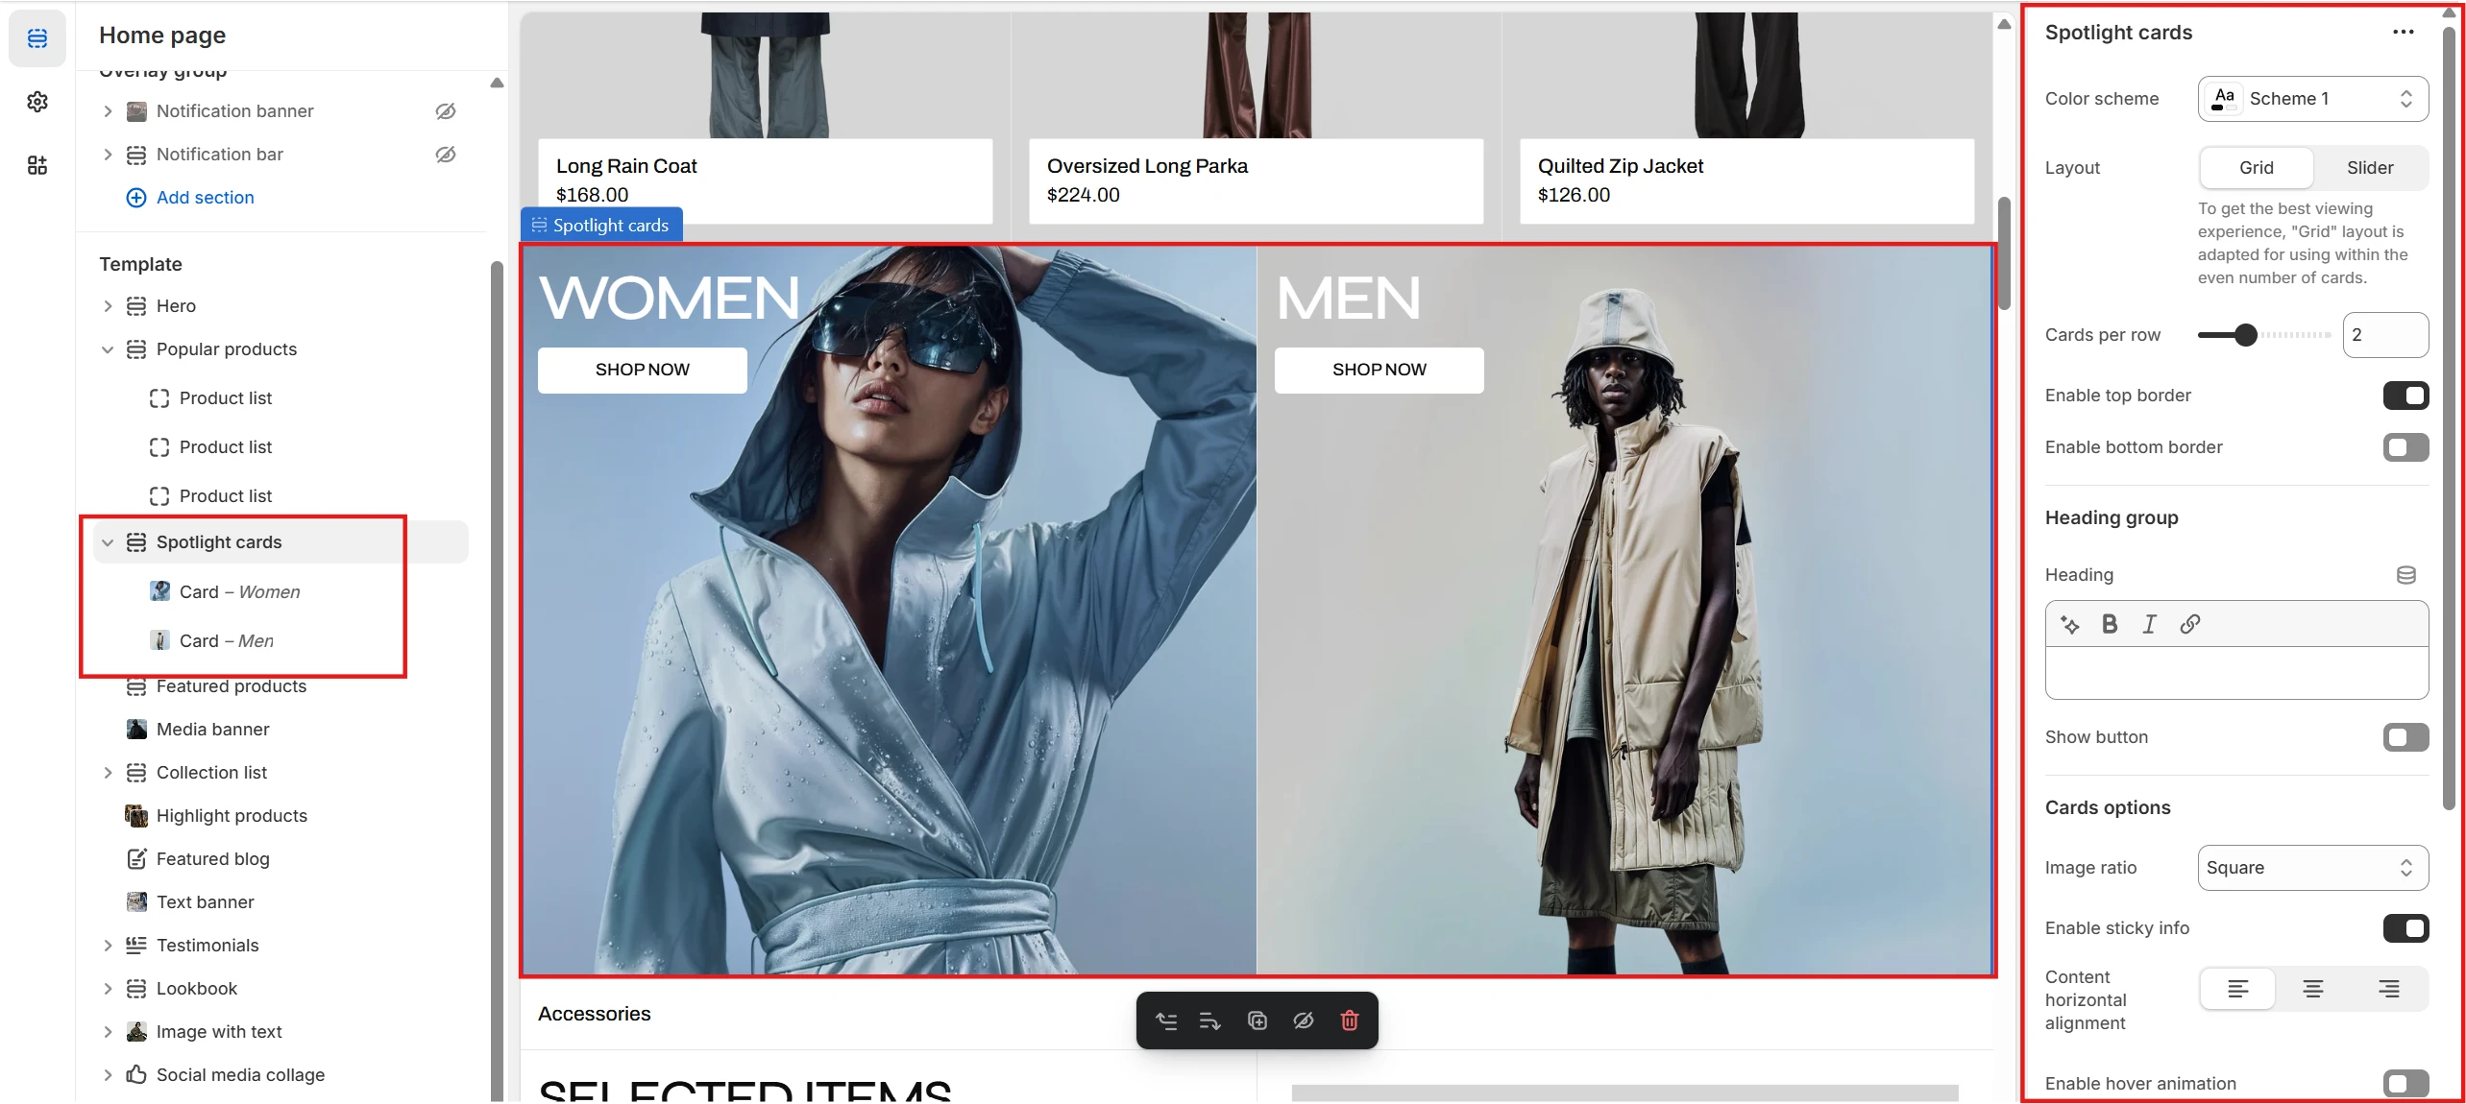Viewport: 2466px width, 1104px height.
Task: Click the dynamic source icon beside Heading
Action: point(2405,575)
